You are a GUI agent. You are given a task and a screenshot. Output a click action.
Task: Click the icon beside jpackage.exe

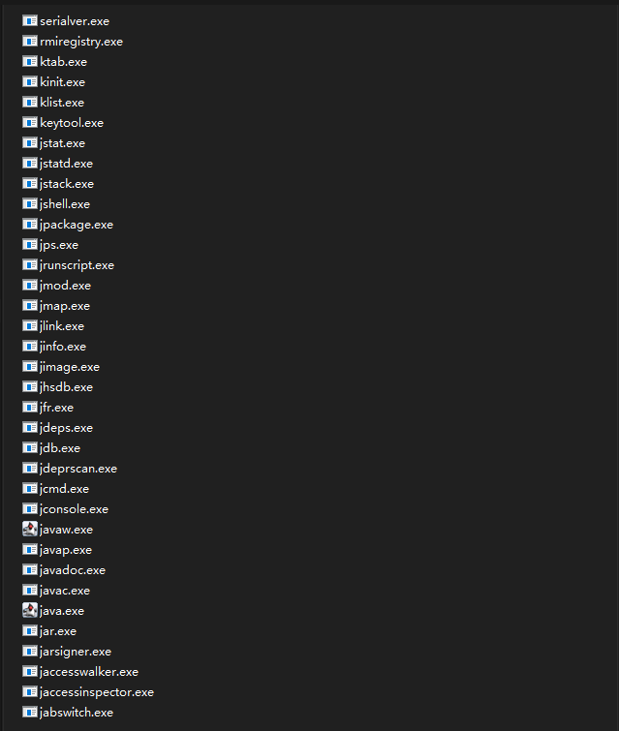[30, 225]
